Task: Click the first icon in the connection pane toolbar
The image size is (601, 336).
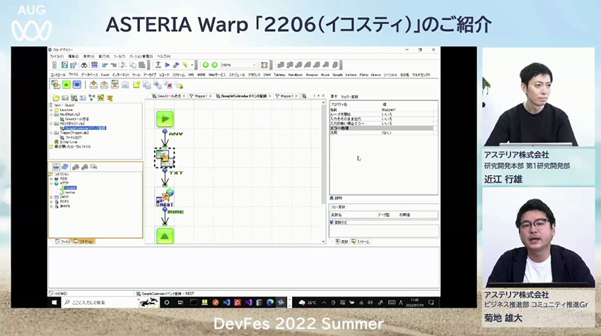Action: (x=57, y=167)
